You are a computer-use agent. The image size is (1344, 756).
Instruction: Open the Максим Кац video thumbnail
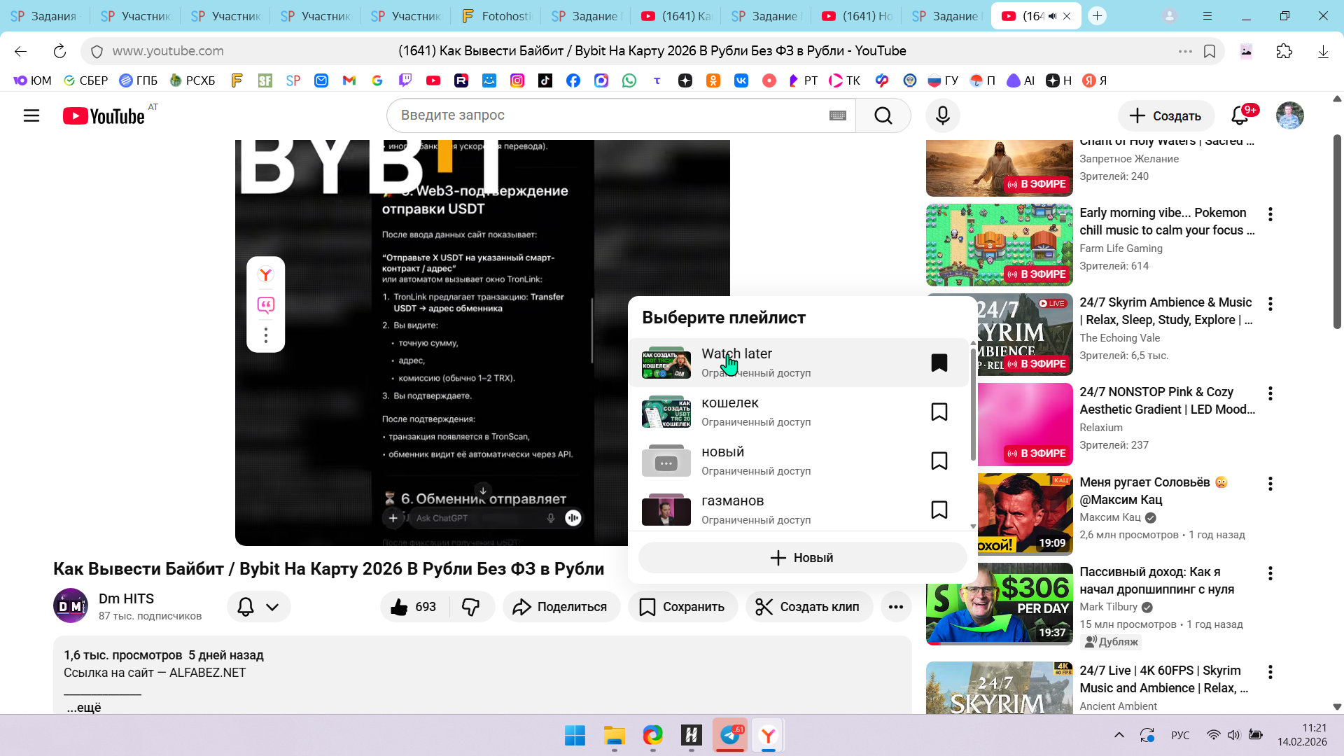pyautogui.click(x=1024, y=513)
